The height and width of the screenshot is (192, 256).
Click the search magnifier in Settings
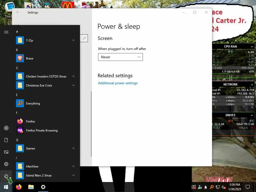click(x=84, y=38)
